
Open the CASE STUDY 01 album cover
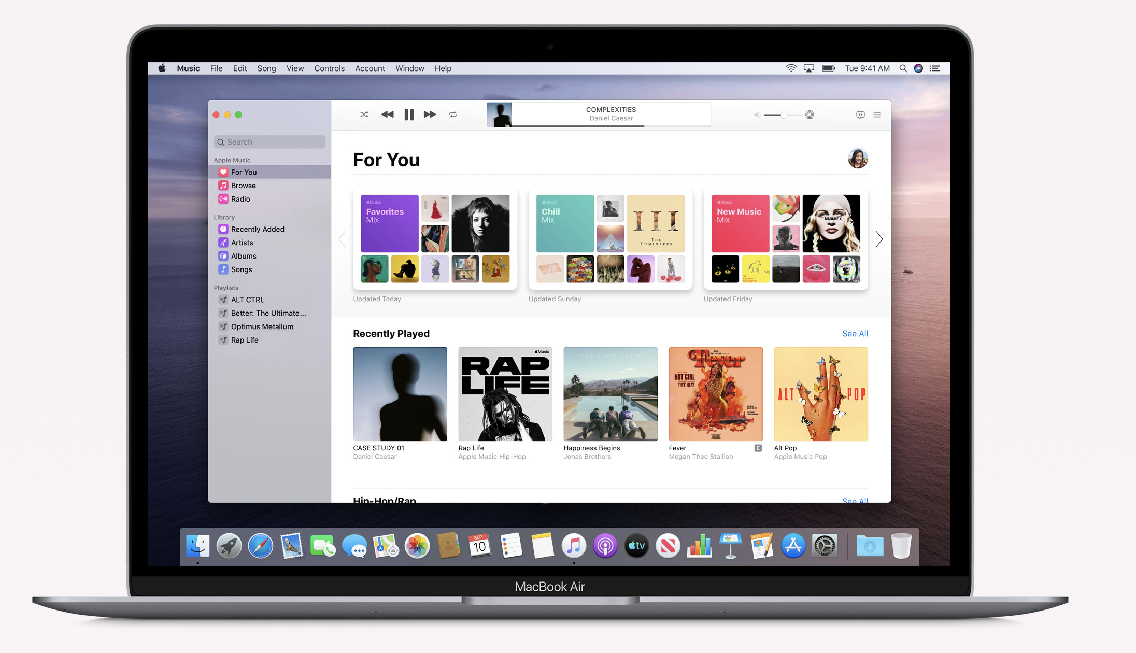(400, 394)
